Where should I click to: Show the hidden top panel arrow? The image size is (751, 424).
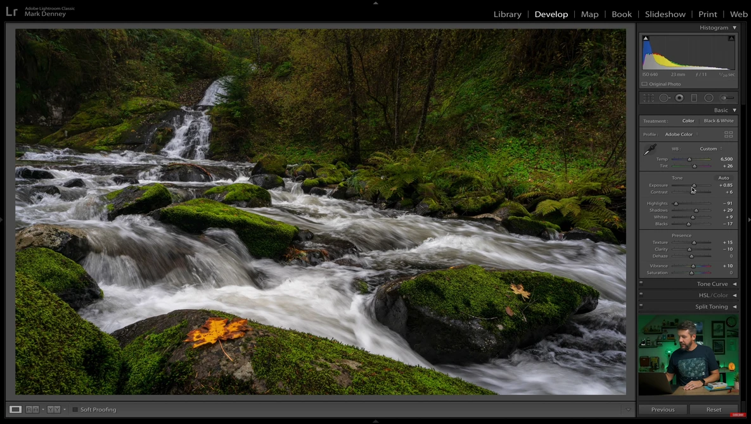point(375,3)
